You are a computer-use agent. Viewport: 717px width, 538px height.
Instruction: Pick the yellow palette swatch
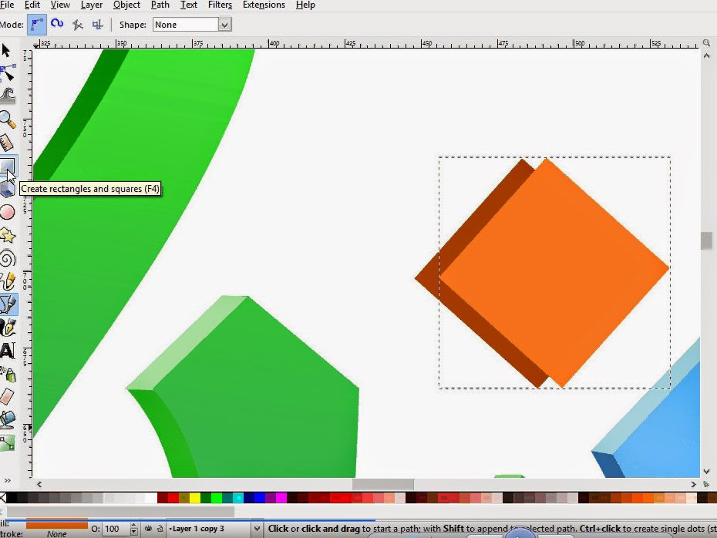pyautogui.click(x=195, y=498)
